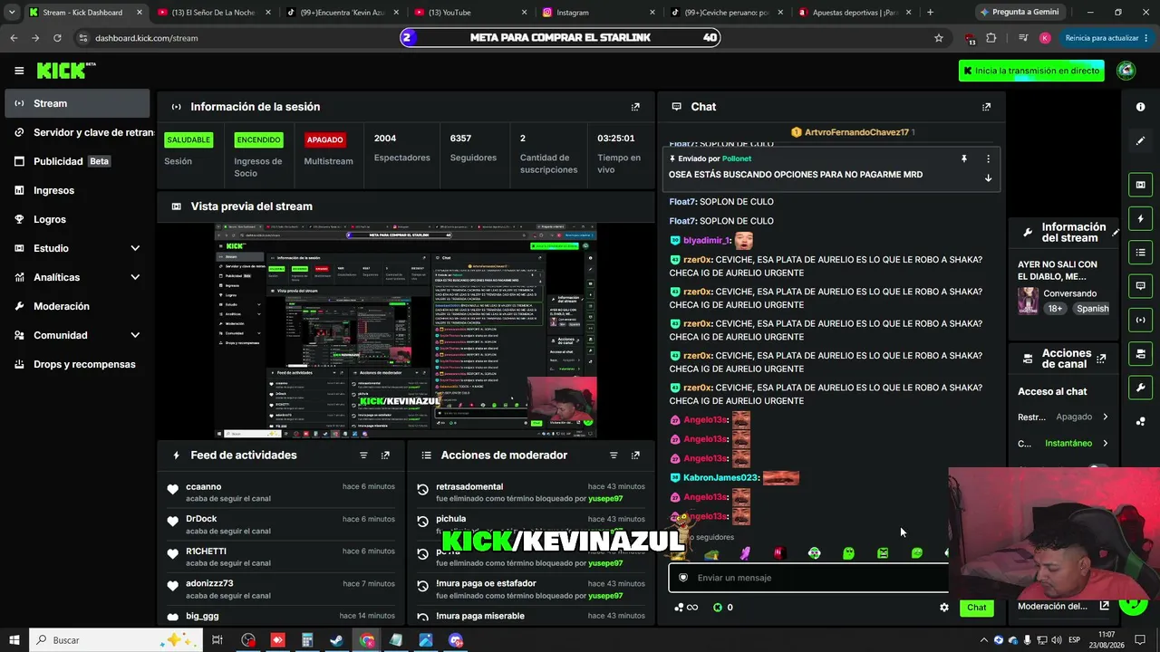
Task: Click the pencil edit icon in right sidebar
Action: tap(1140, 141)
